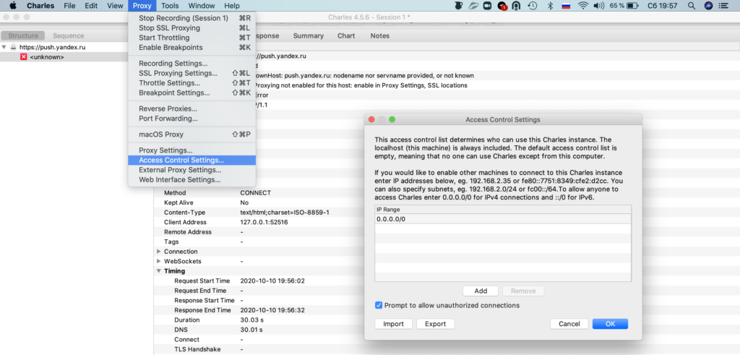Confirm dialog with the OK button
Image resolution: width=740 pixels, height=355 pixels.
(610, 324)
